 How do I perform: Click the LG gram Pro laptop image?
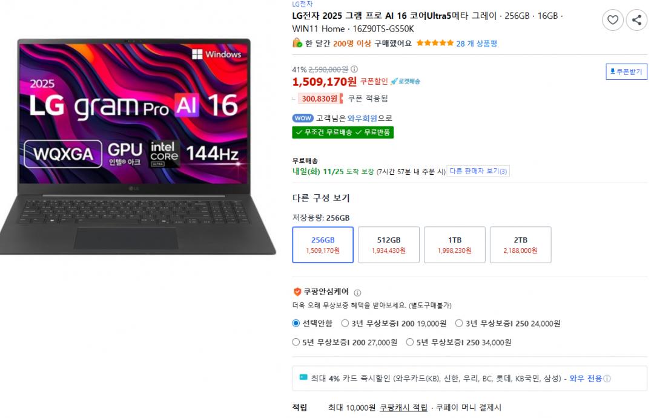tap(137, 146)
